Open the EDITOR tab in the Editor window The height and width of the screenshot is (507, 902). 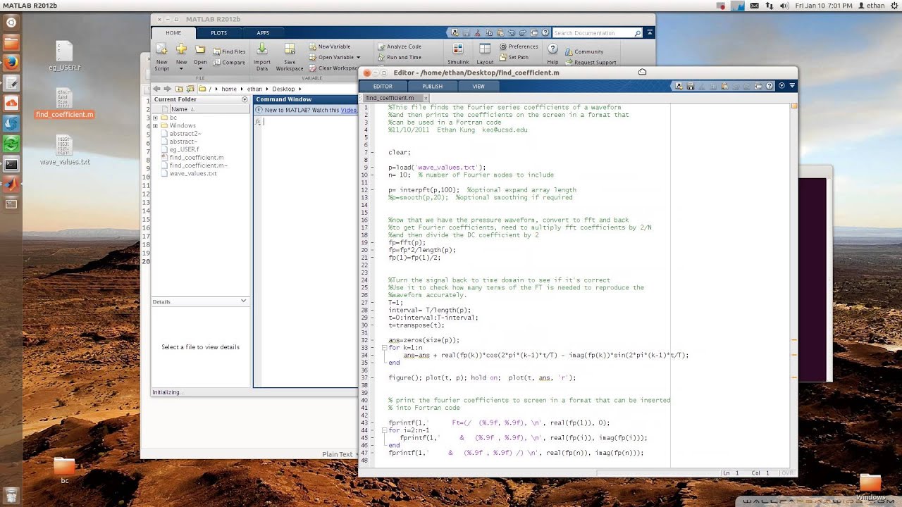(383, 86)
